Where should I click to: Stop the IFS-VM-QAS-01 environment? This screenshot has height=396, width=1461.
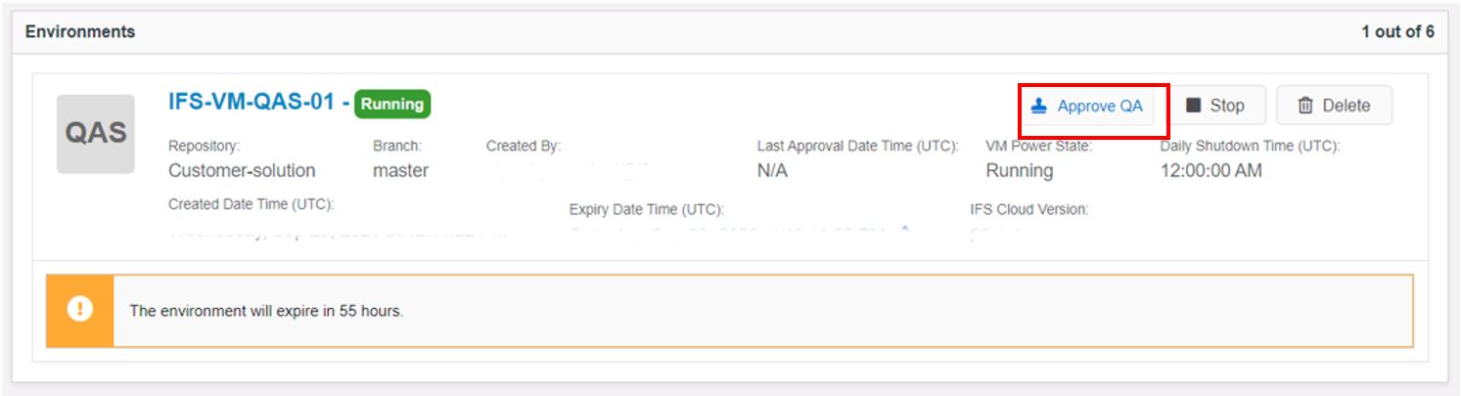tap(1216, 106)
